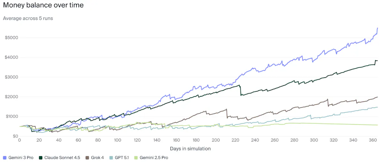Click the $5000 y-axis label
Image resolution: width=384 pixels, height=162 pixels.
pos(11,38)
